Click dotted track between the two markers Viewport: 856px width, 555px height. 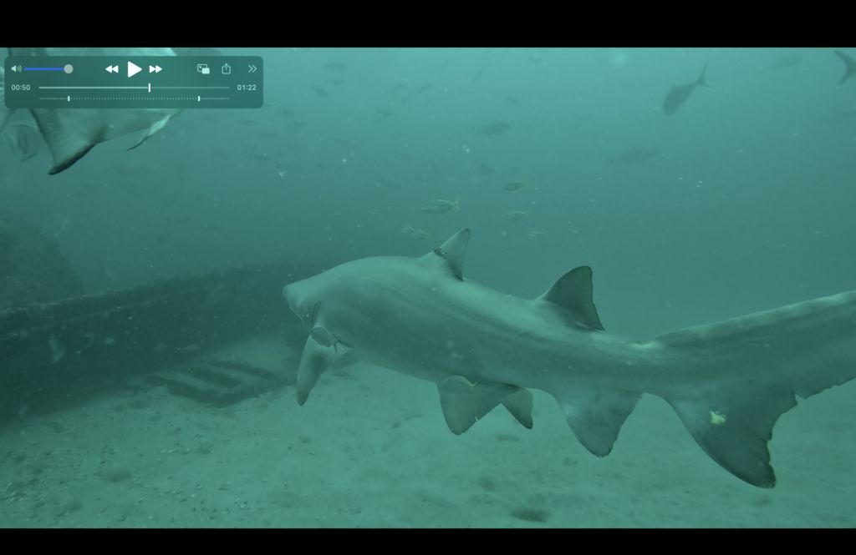tap(134, 98)
